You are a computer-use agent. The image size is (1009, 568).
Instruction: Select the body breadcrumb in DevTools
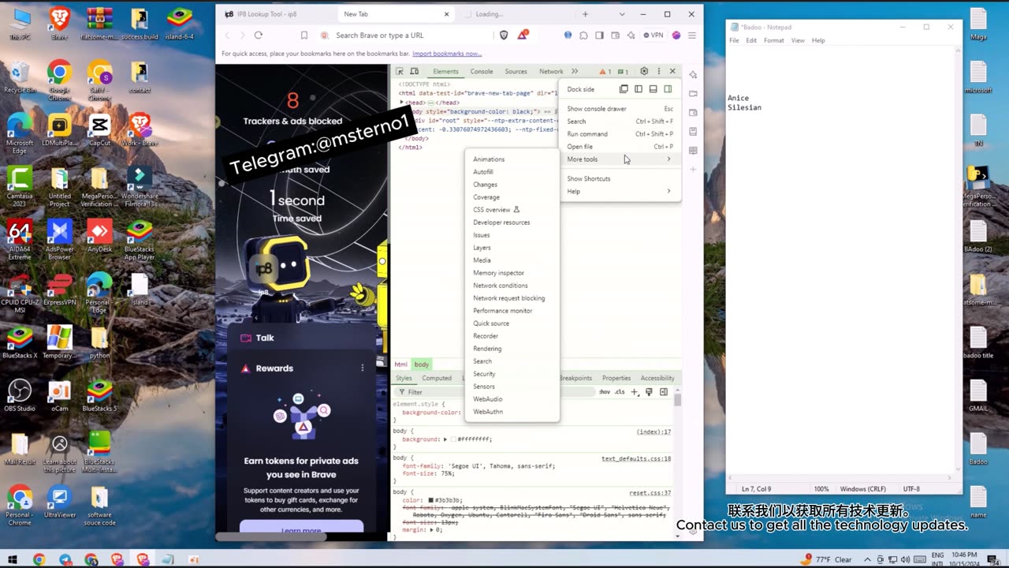click(x=422, y=364)
